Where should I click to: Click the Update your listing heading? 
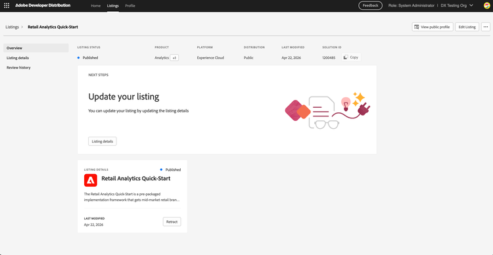[x=124, y=97]
